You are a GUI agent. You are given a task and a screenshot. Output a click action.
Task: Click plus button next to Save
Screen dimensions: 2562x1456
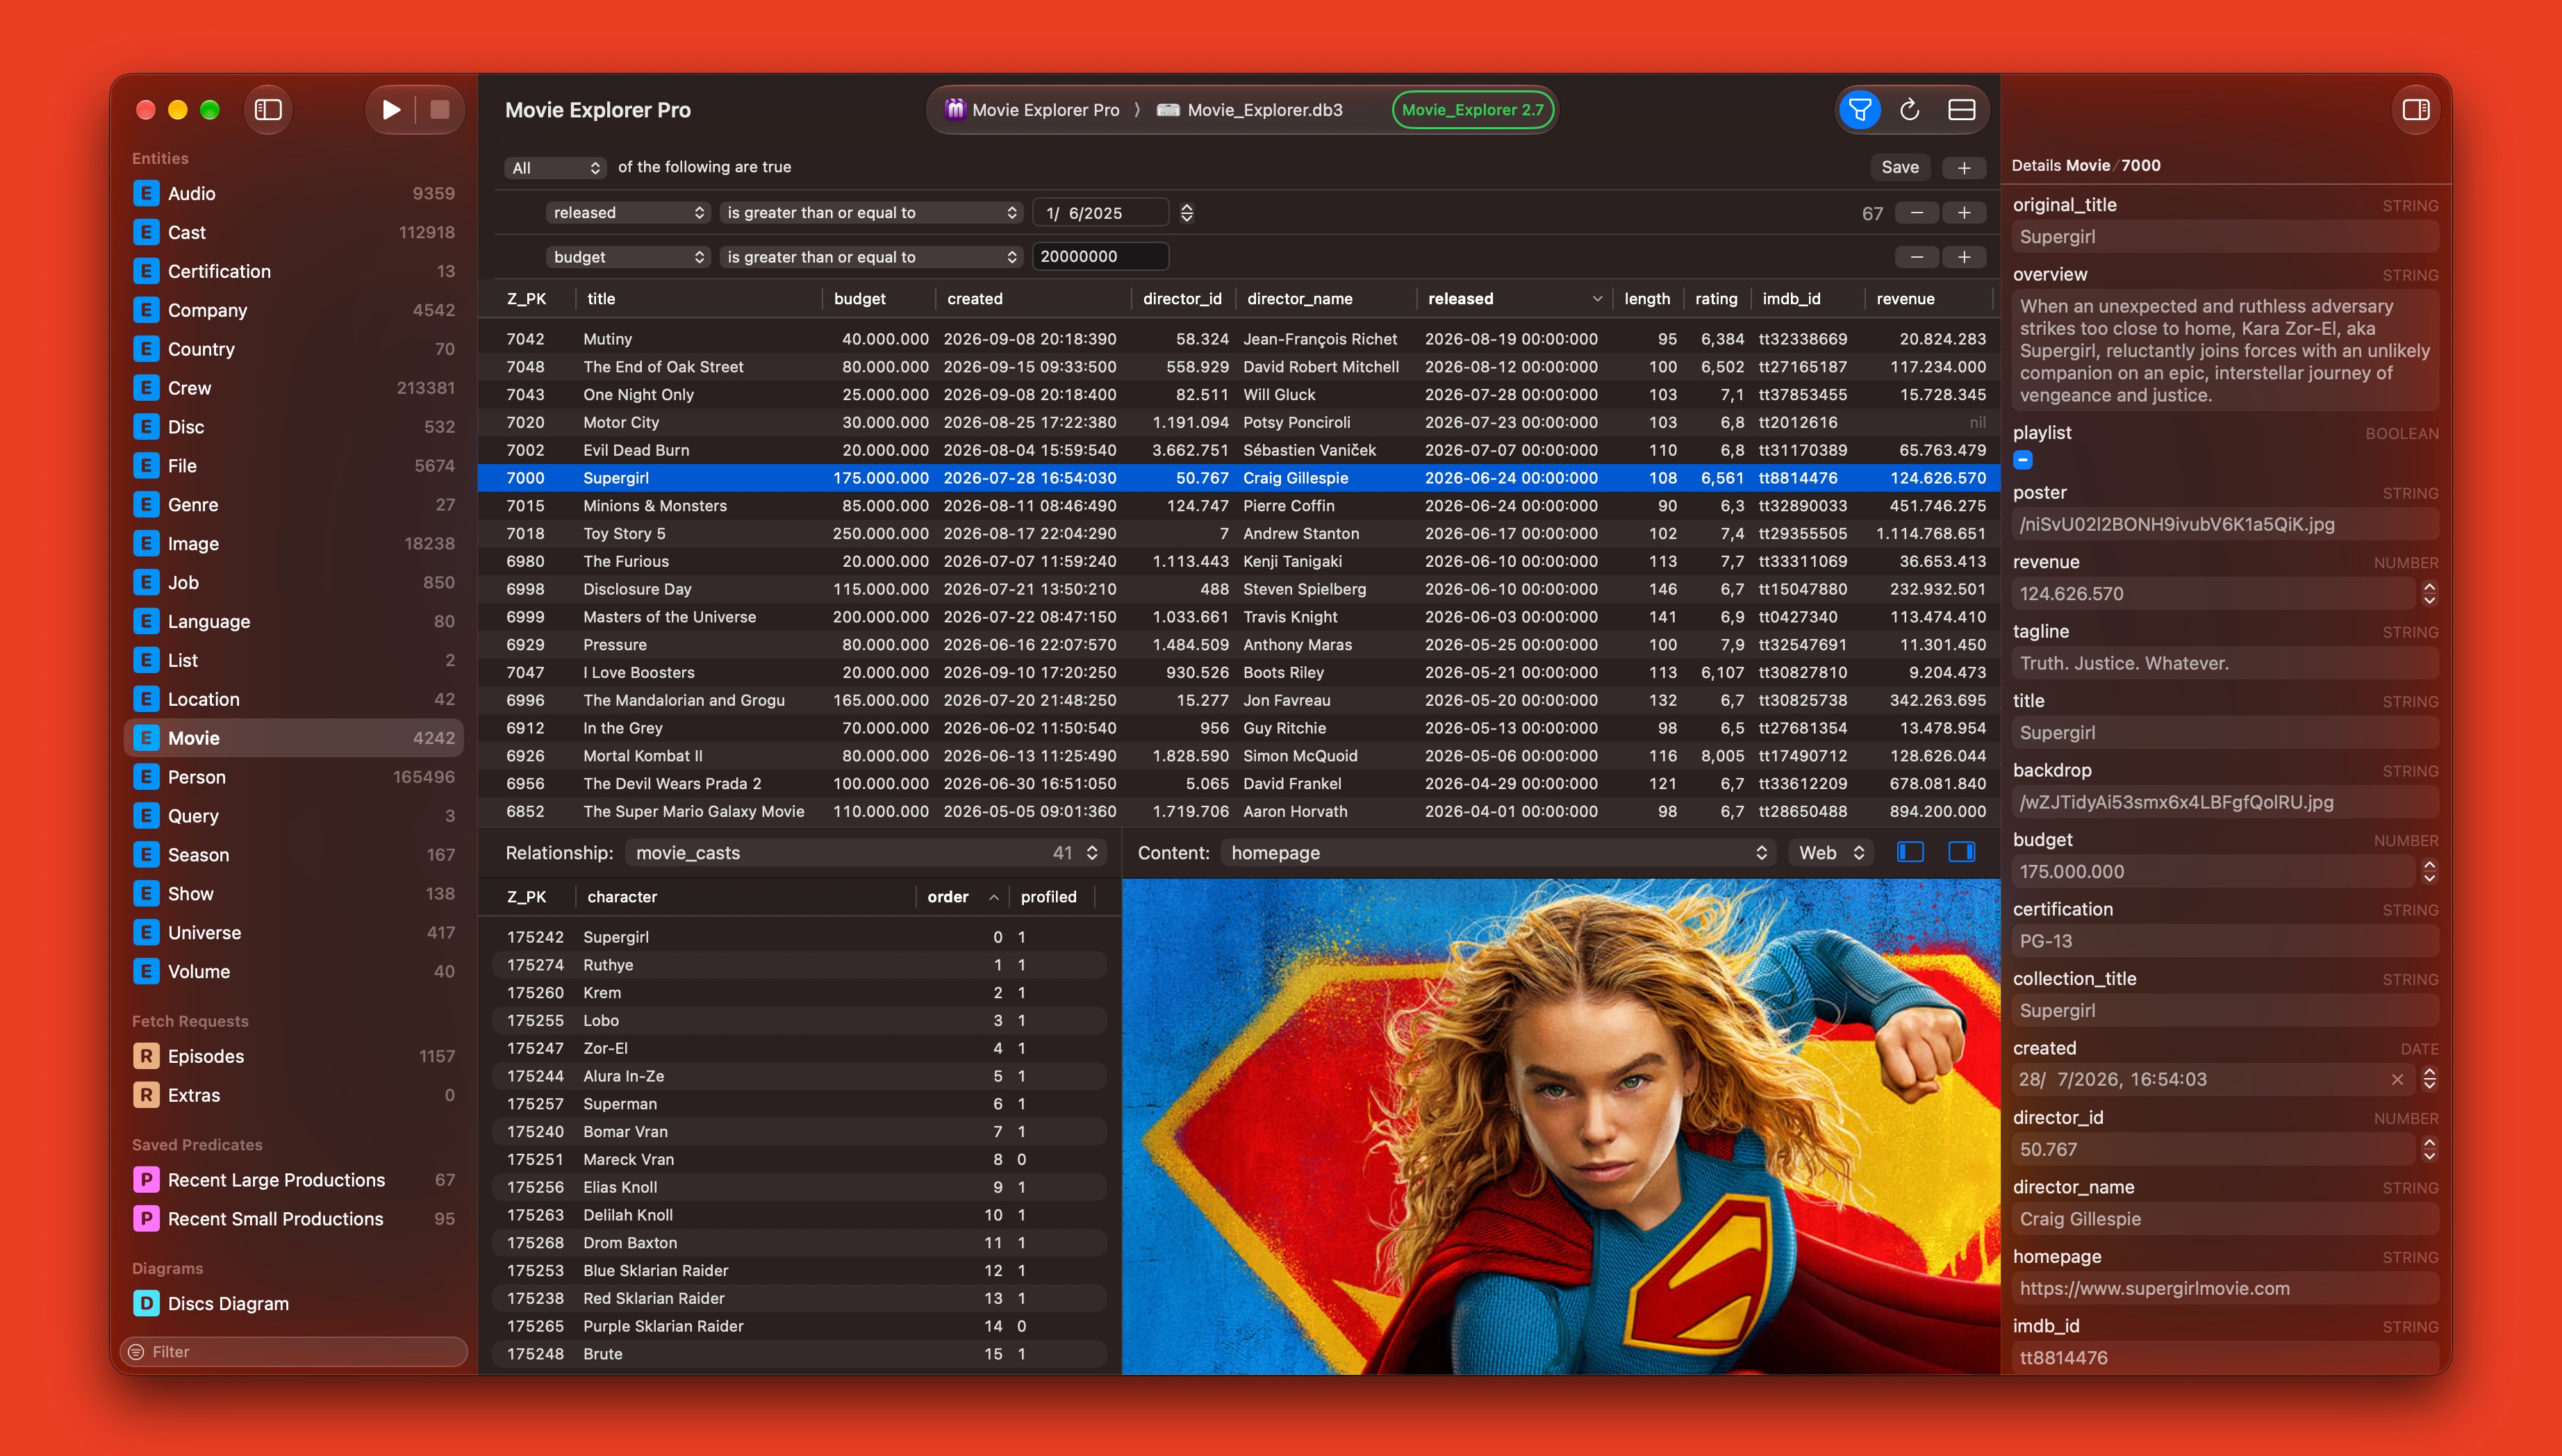(1963, 168)
